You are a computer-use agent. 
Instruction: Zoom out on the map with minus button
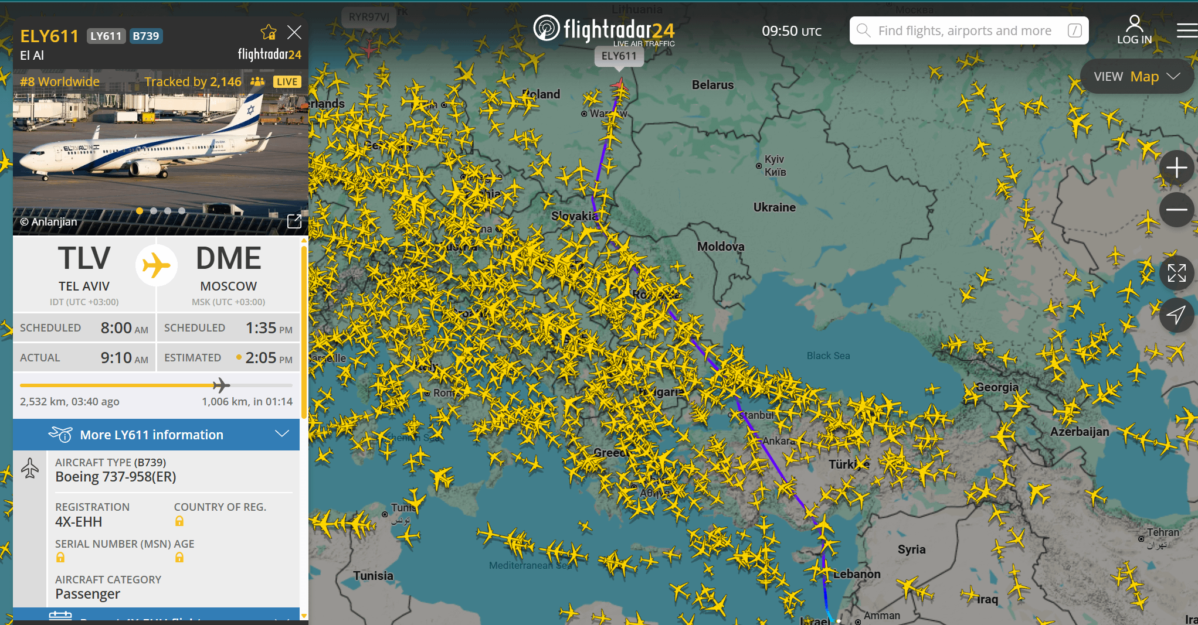tap(1176, 210)
